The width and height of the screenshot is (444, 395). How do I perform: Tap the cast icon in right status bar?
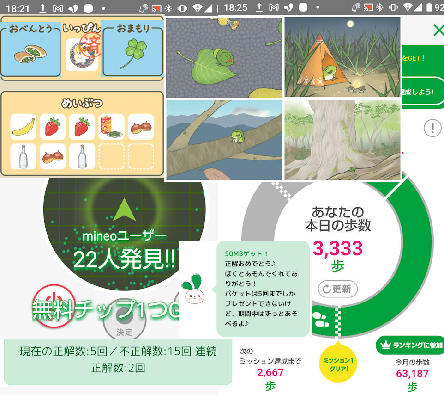pyautogui.click(x=368, y=7)
